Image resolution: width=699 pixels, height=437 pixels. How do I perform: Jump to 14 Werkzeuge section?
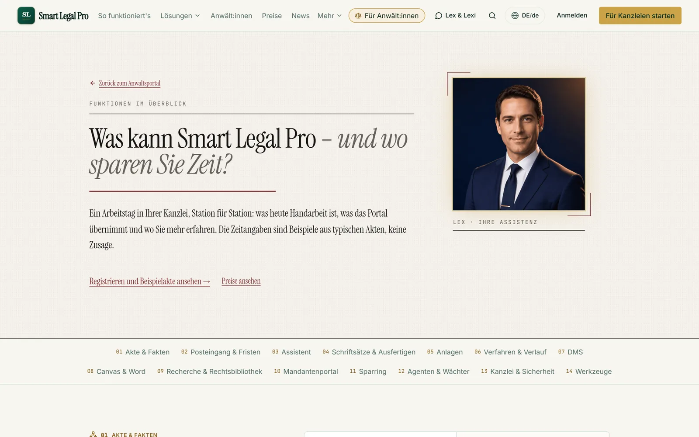588,371
